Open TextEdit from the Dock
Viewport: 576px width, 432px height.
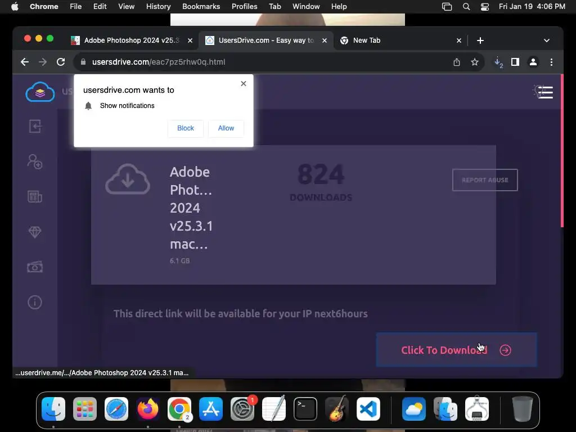[x=274, y=409]
